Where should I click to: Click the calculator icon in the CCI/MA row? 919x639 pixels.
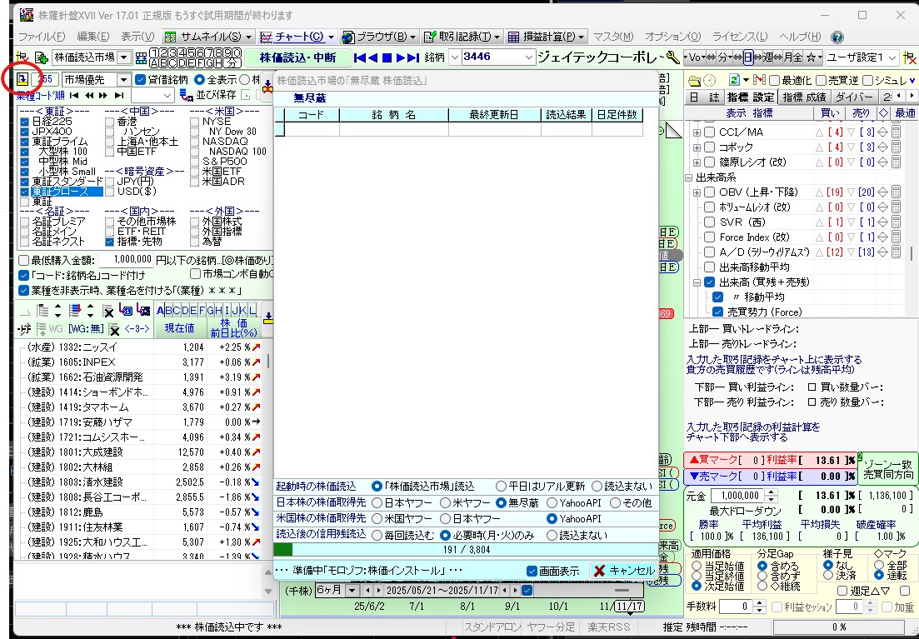[x=896, y=132]
